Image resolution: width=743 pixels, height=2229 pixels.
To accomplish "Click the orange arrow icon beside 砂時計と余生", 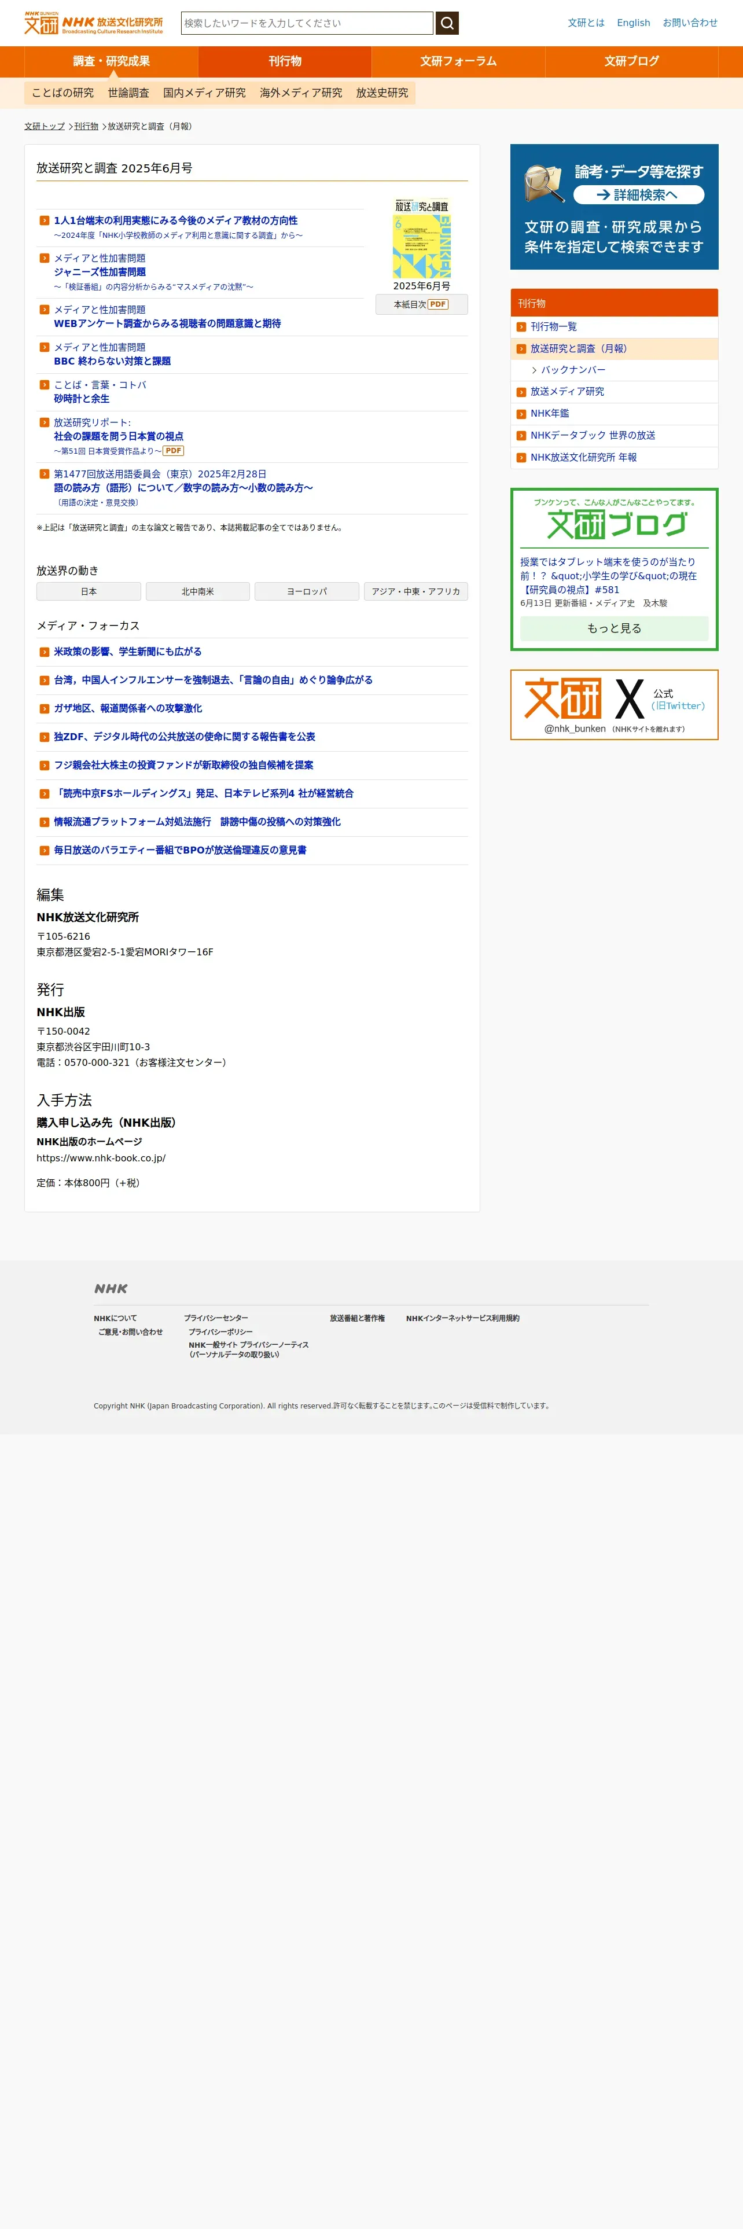I will [x=44, y=385].
